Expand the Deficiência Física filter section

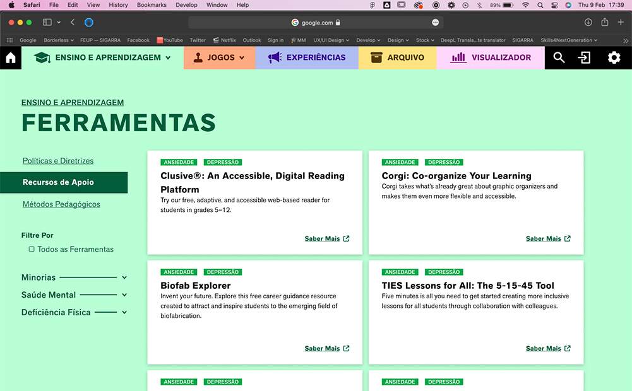click(124, 312)
